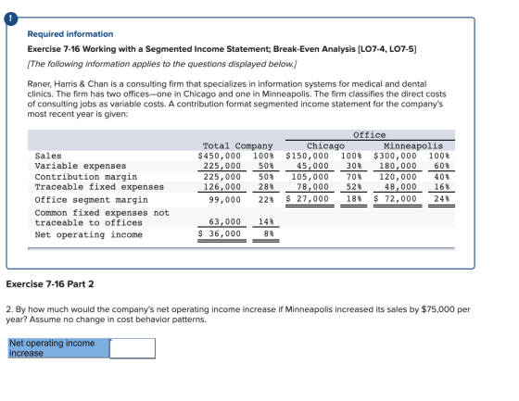
Task: Click the 'Total Company' column header
Action: [237, 146]
